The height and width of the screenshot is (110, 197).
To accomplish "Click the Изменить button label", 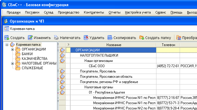I will (42, 38).
